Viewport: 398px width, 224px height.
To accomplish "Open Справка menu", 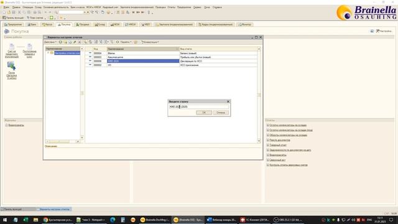I will point(217,7).
